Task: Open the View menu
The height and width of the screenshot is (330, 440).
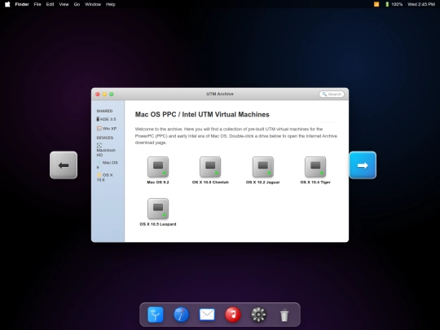Action: (64, 4)
